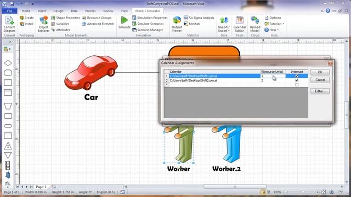351x197 pixels.
Task: Expand the Help dropdown in ribbon
Action: tap(271, 30)
